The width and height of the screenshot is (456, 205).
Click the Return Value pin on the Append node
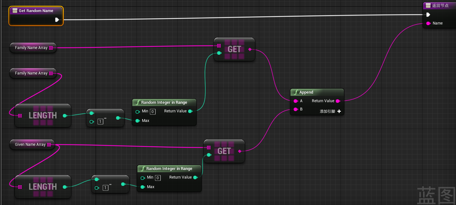click(338, 101)
